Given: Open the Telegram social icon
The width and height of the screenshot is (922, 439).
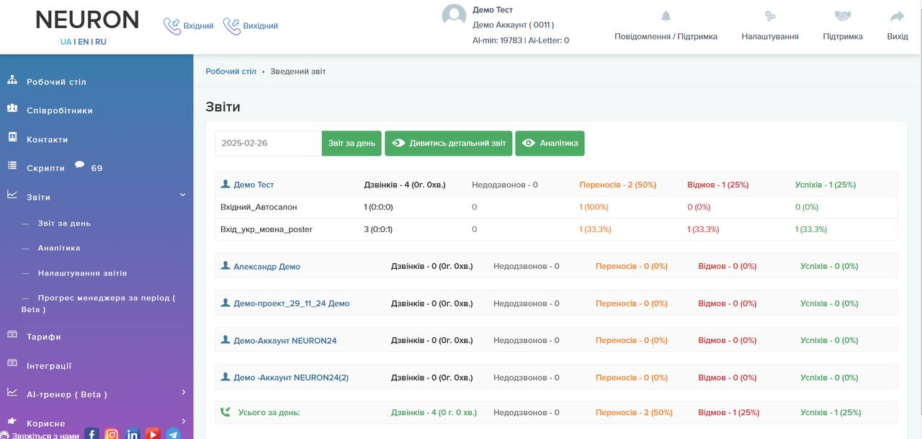Looking at the screenshot, I should tap(173, 433).
